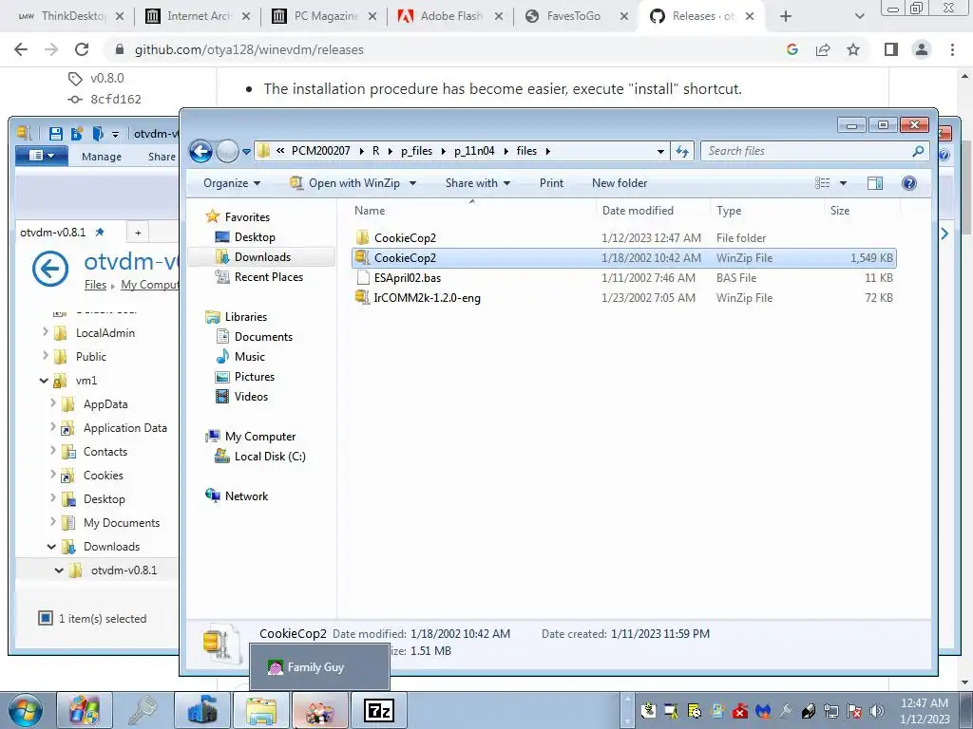
Task: Open 7-Zip from taskbar
Action: click(x=378, y=710)
